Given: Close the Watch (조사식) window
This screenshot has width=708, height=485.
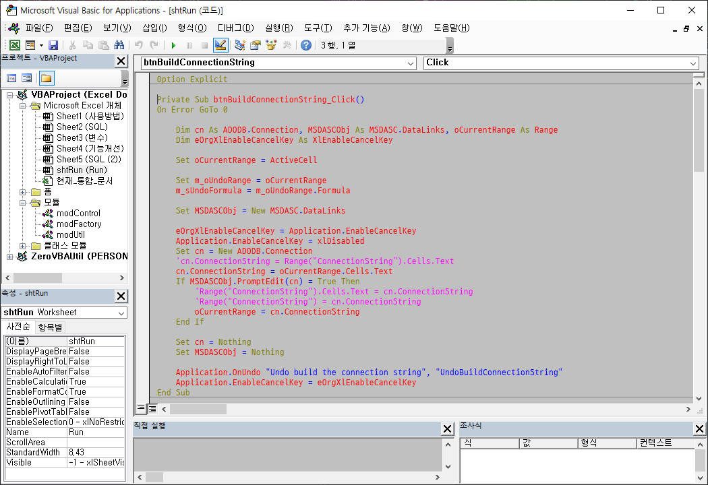Looking at the screenshot, I should [699, 428].
